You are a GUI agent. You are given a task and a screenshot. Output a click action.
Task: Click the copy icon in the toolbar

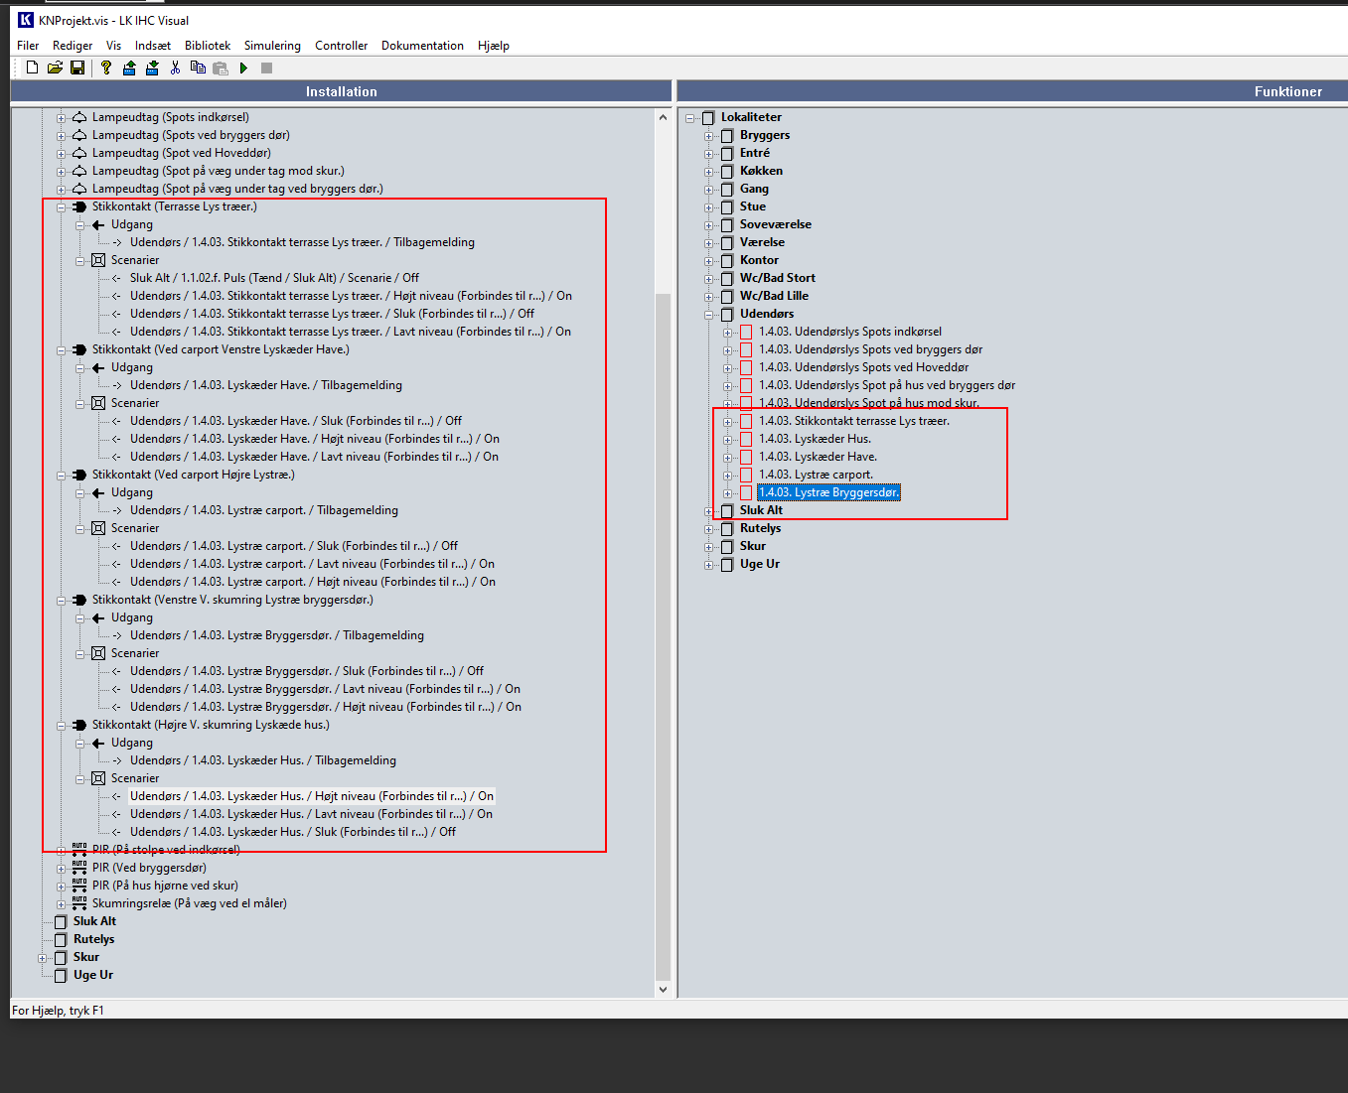coord(198,68)
